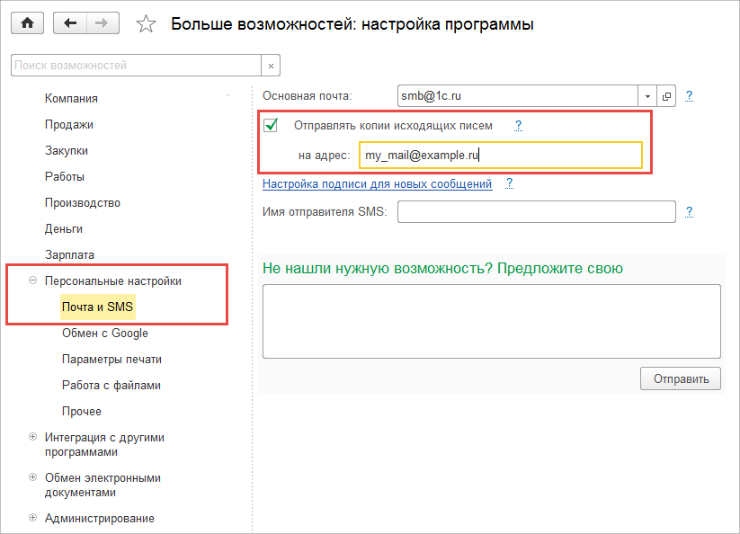Expand the Администрирование section

click(33, 518)
